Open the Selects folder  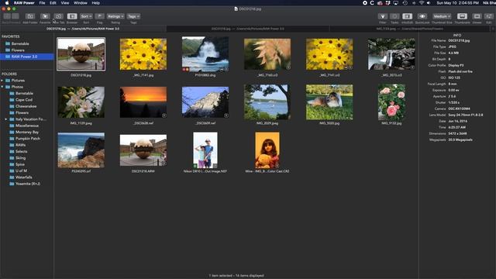22,152
